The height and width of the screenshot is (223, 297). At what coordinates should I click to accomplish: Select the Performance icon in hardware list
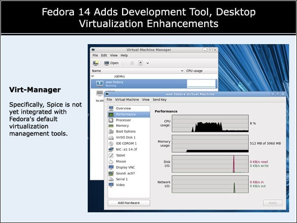coord(111,114)
